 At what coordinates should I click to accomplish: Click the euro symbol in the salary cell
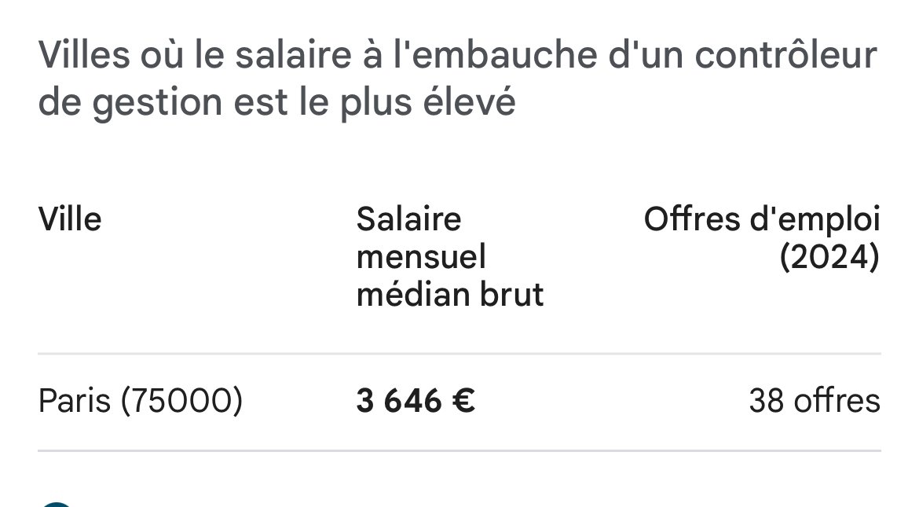(463, 402)
